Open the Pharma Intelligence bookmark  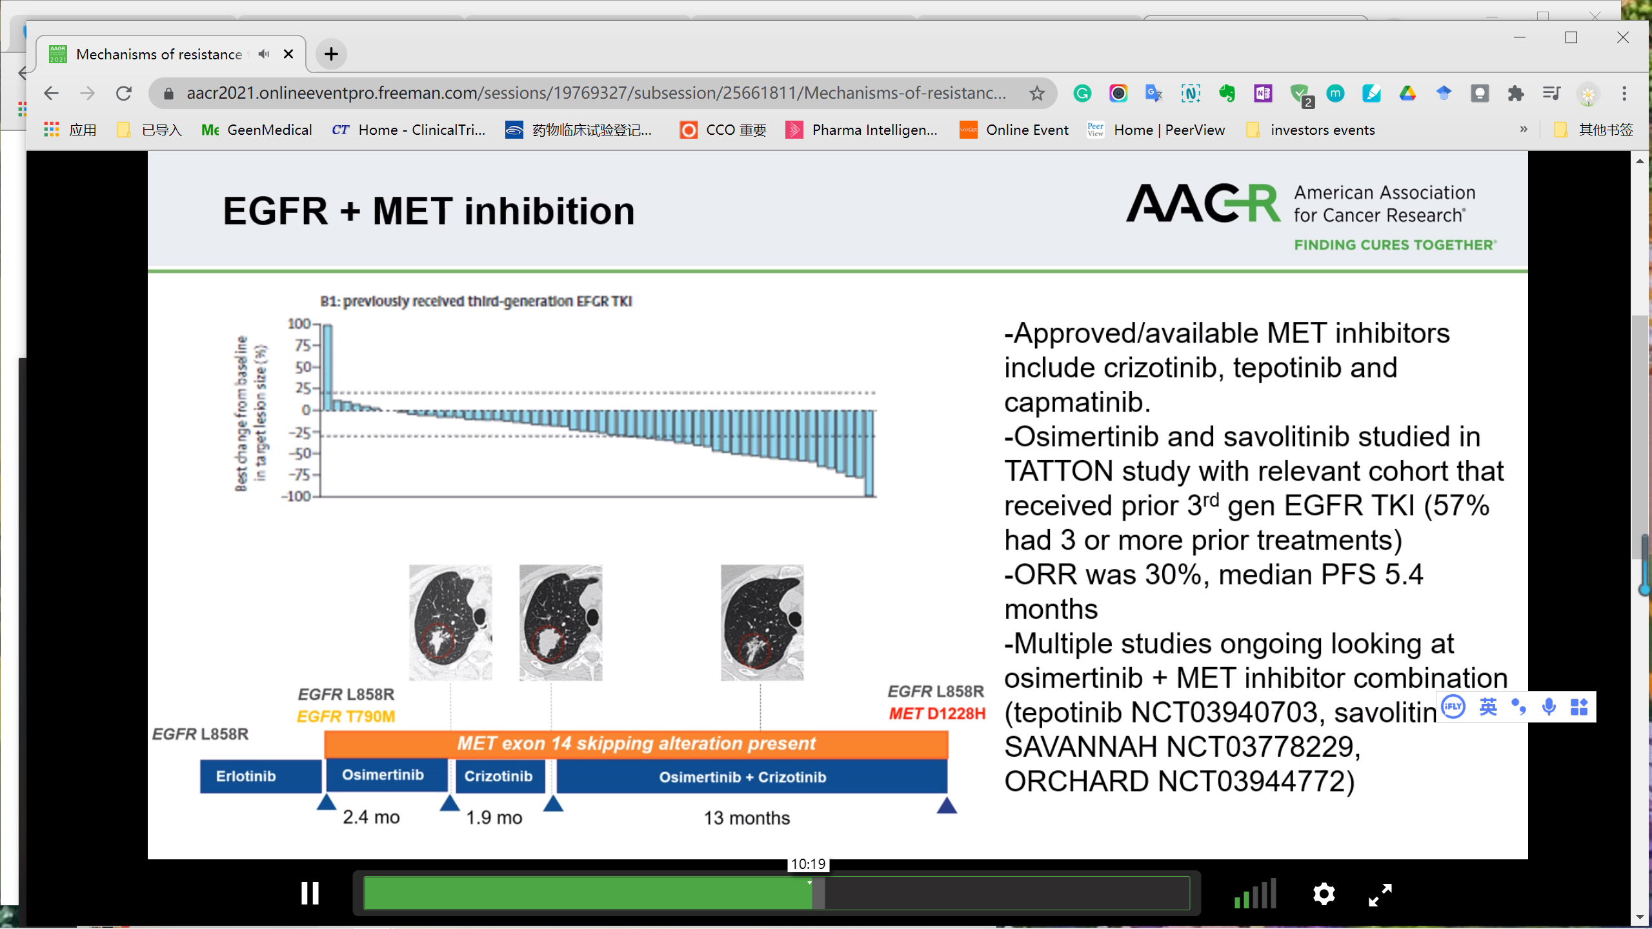[x=861, y=130]
